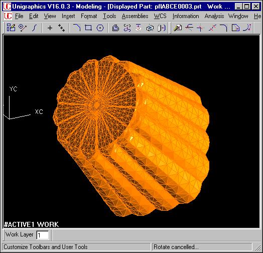Click the cylinder with arrow icon
The image size is (263, 253).
162,28
